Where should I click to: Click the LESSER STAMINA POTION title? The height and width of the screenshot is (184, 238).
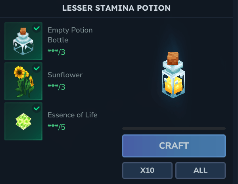tap(116, 8)
